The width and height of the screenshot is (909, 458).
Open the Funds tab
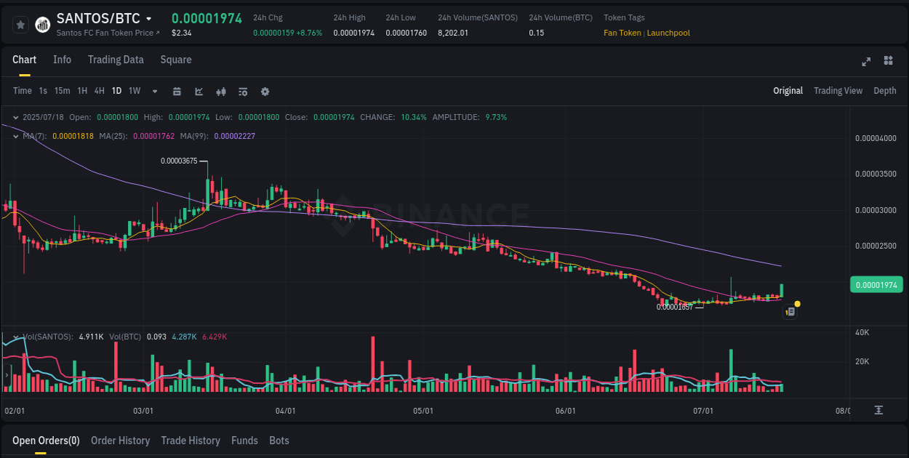pos(244,441)
